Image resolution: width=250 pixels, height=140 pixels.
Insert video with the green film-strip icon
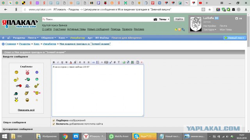click(132, 62)
